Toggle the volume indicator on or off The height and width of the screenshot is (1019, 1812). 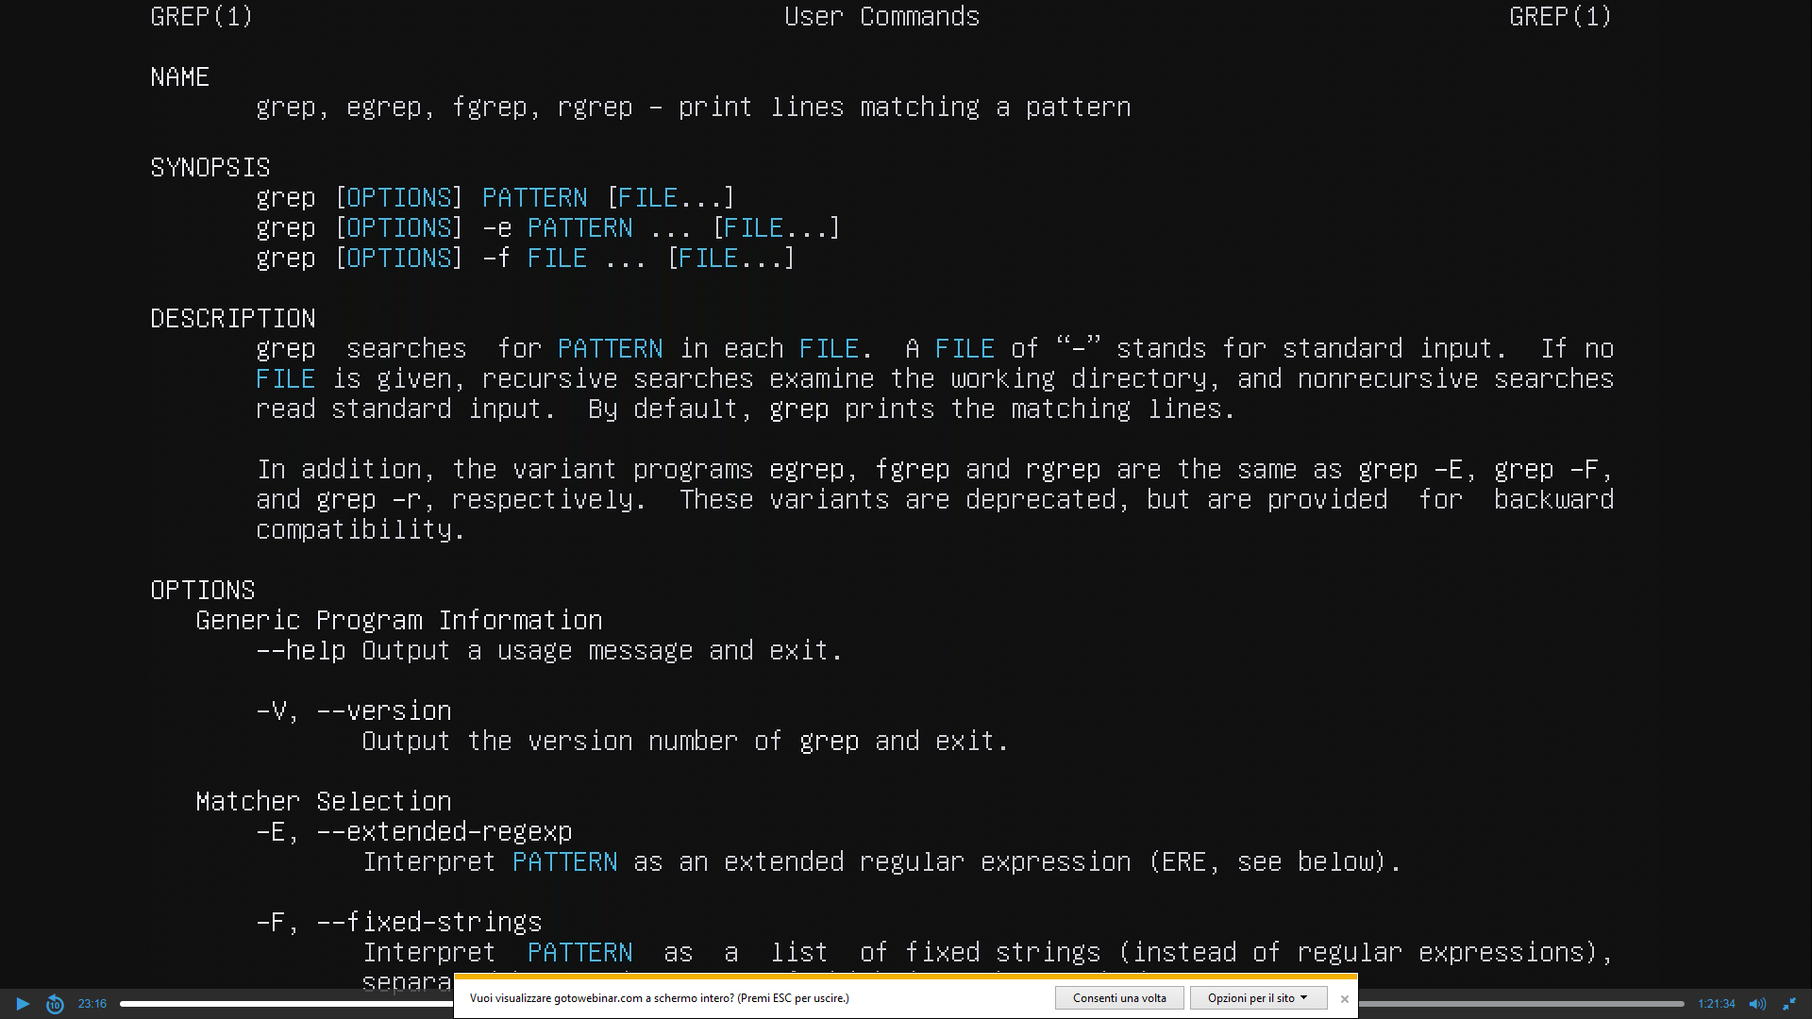[1756, 1004]
